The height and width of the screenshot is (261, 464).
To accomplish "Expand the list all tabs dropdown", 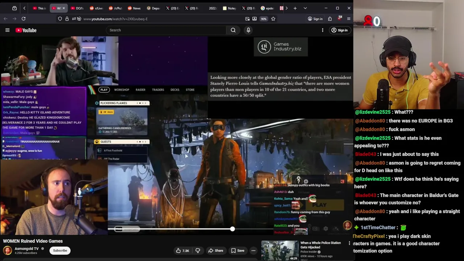I will click(305, 8).
